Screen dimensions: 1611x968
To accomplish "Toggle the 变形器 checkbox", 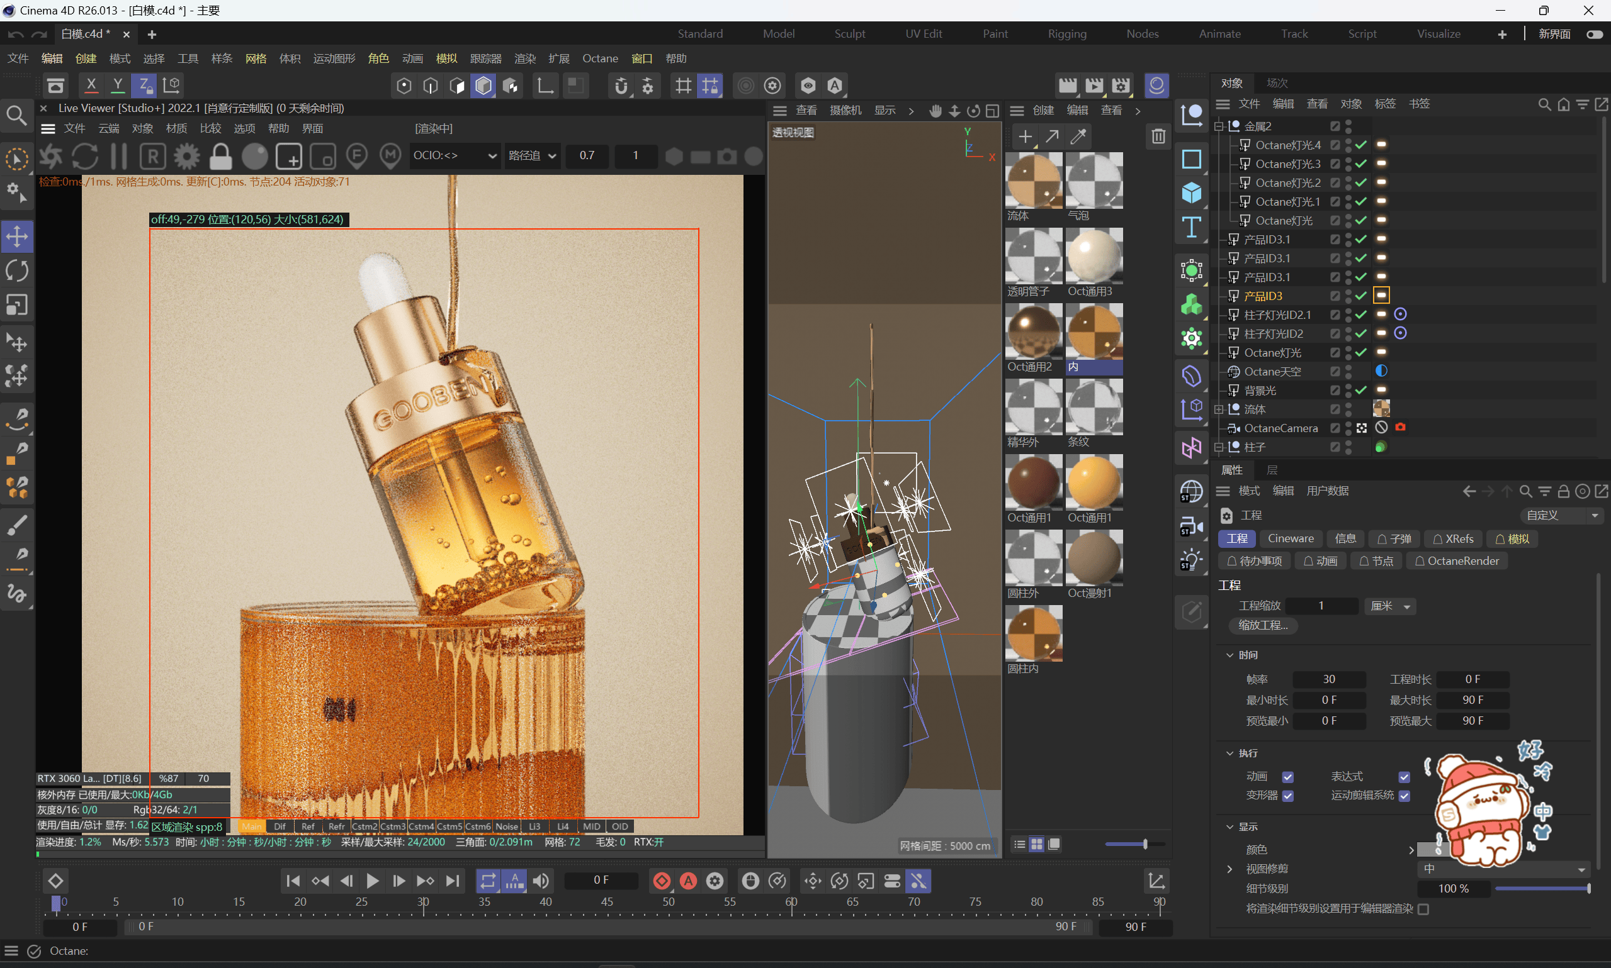I will coord(1288,796).
